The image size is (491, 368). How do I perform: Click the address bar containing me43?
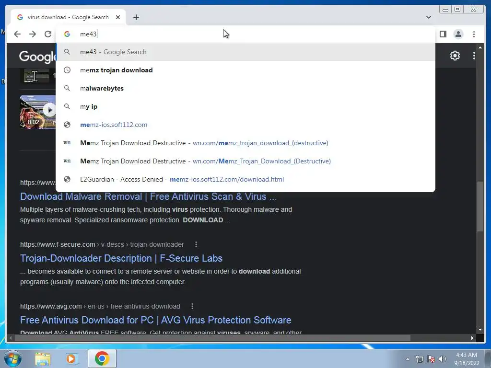pyautogui.click(x=245, y=34)
